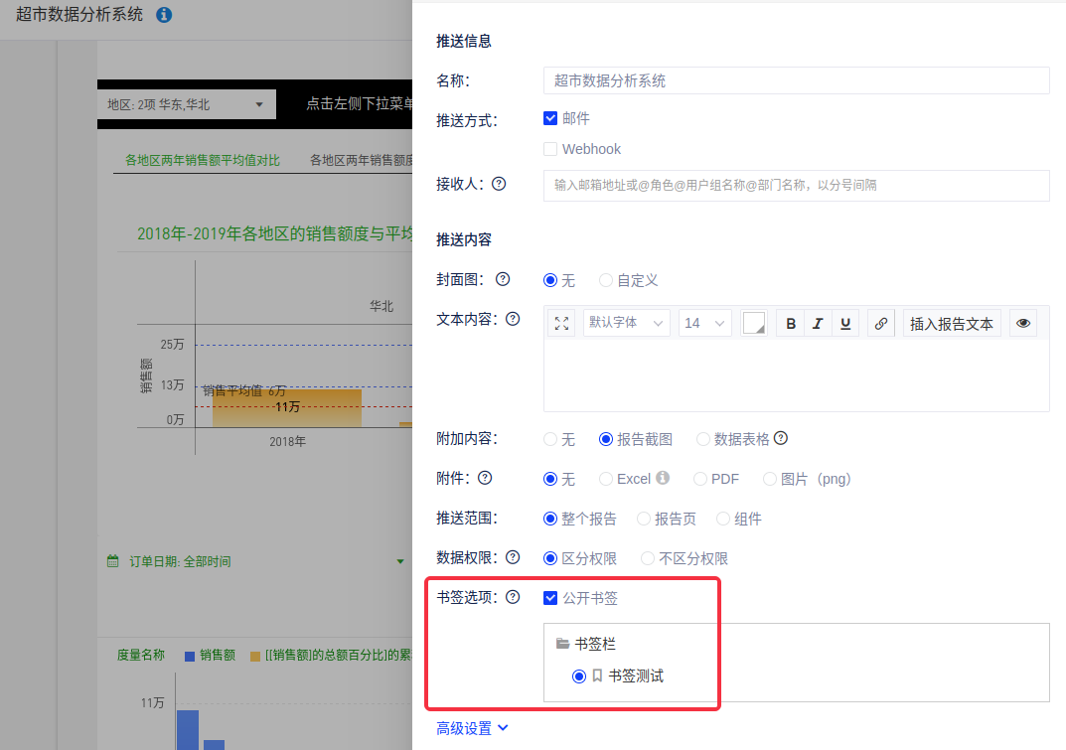The height and width of the screenshot is (750, 1066).
Task: Click help icon next to 接收人
Action: point(499,184)
